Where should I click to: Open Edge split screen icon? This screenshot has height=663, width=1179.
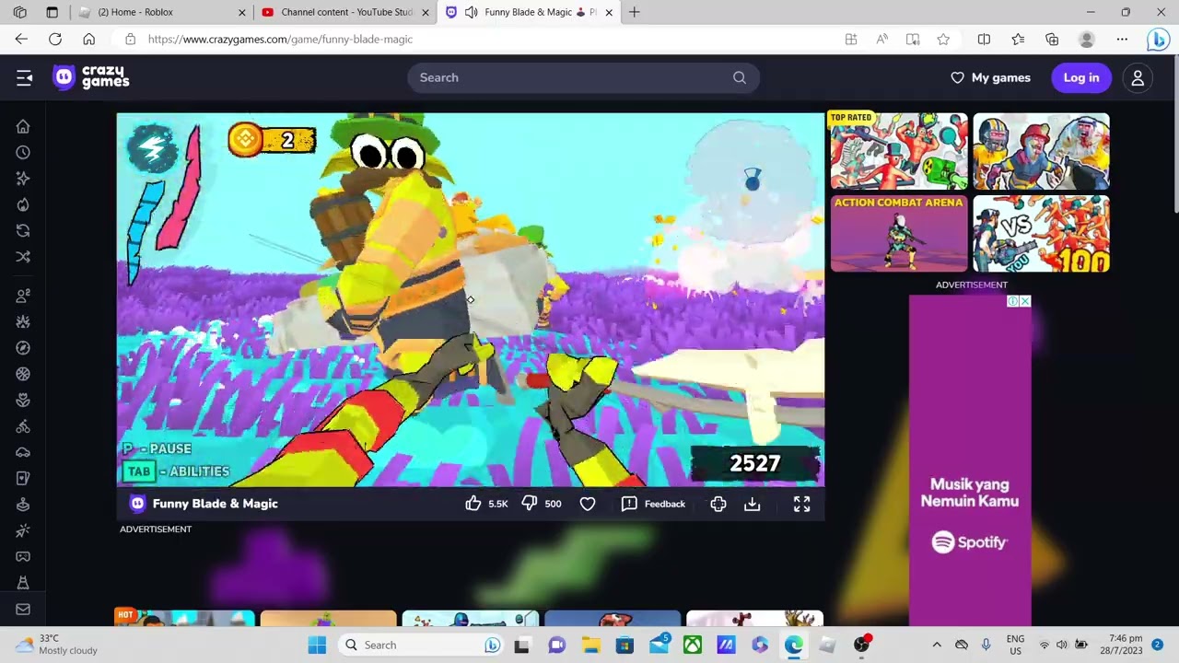coord(984,40)
